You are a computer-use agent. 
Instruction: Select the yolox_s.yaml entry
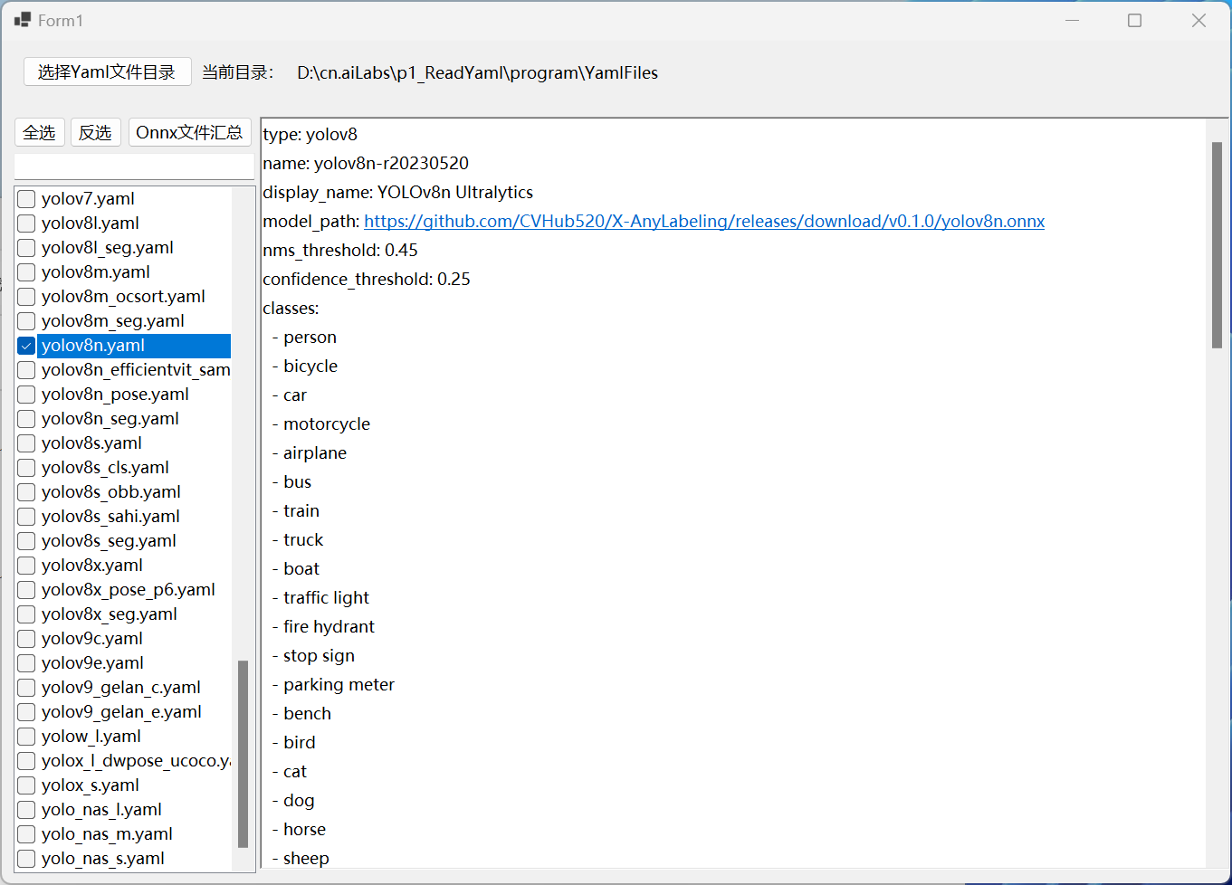(x=91, y=785)
